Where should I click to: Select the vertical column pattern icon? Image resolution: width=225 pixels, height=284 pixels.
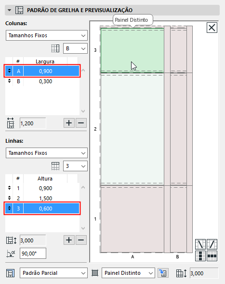click(x=200, y=256)
